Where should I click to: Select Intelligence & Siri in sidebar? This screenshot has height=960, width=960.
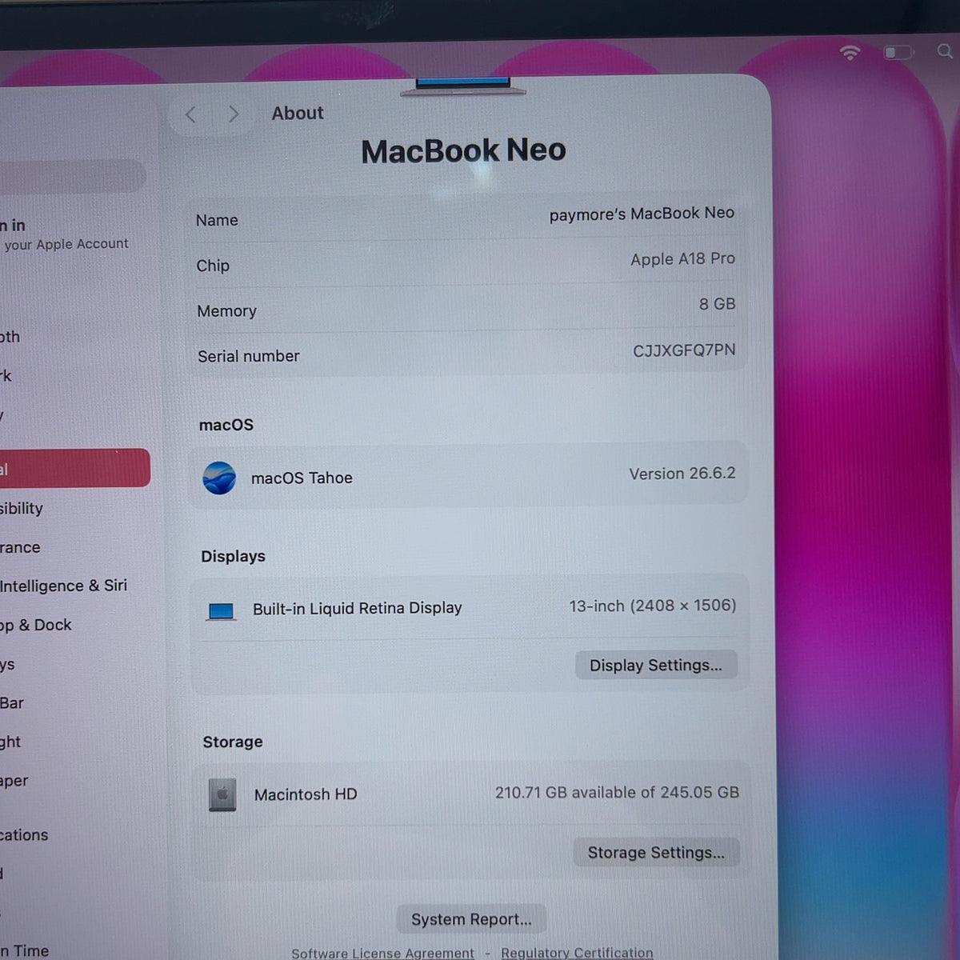point(64,586)
